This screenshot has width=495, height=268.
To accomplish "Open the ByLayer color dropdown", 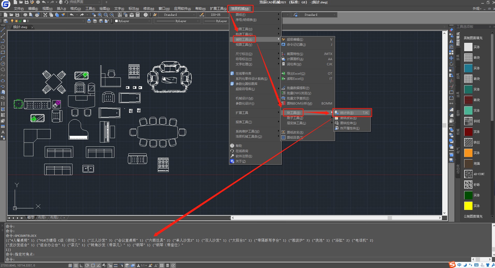I will point(132,21).
